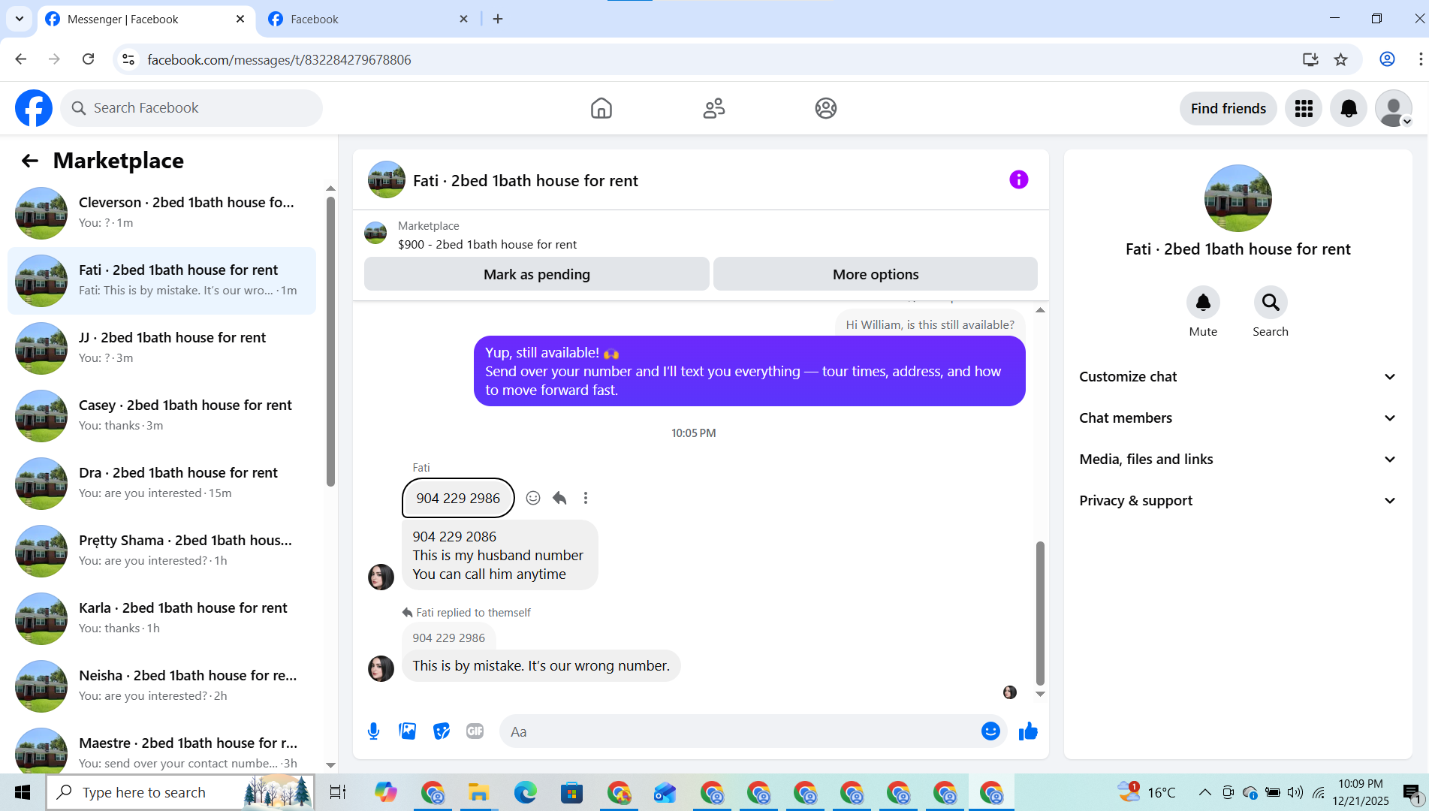The height and width of the screenshot is (811, 1429).
Task: Switch to the second Facebook tab
Action: (368, 20)
